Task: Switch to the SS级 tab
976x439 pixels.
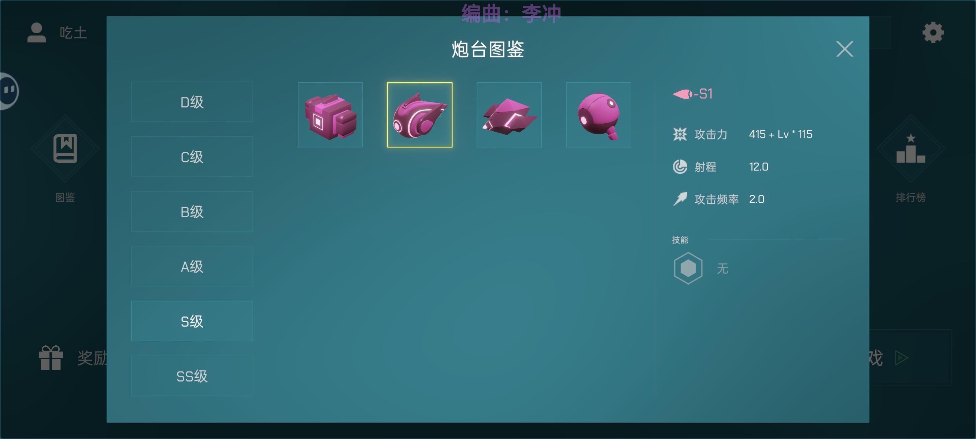Action: (x=192, y=376)
